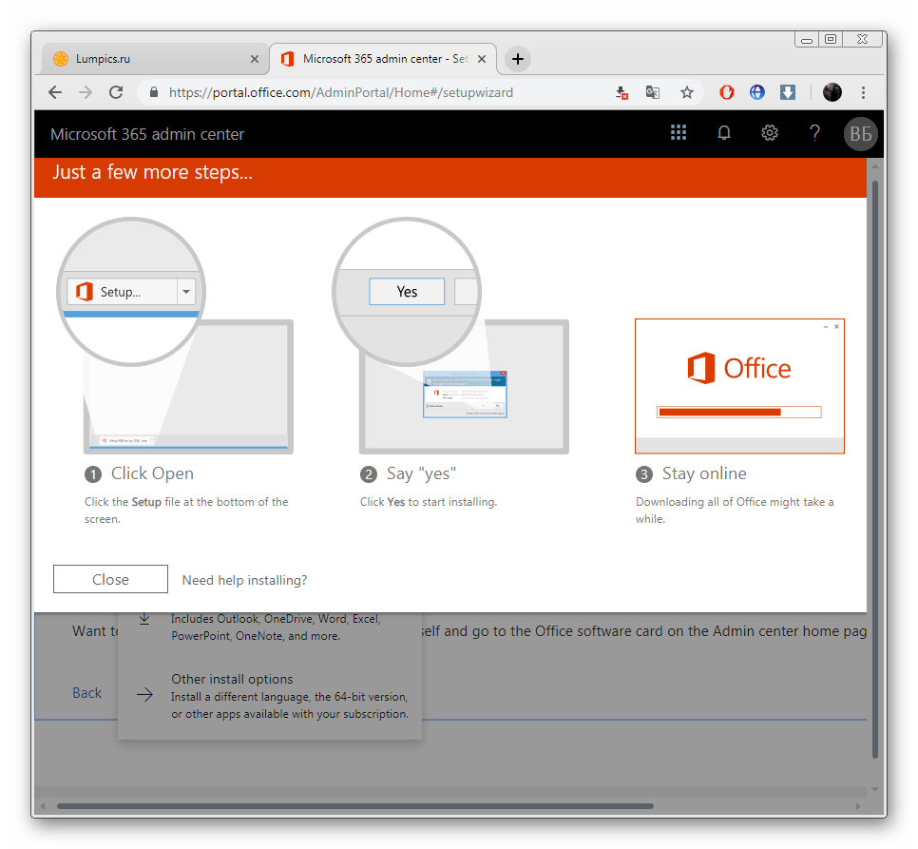Viewport: 918px width, 849px height.
Task: Click the Microsoft 365 admin center title
Action: pos(147,134)
